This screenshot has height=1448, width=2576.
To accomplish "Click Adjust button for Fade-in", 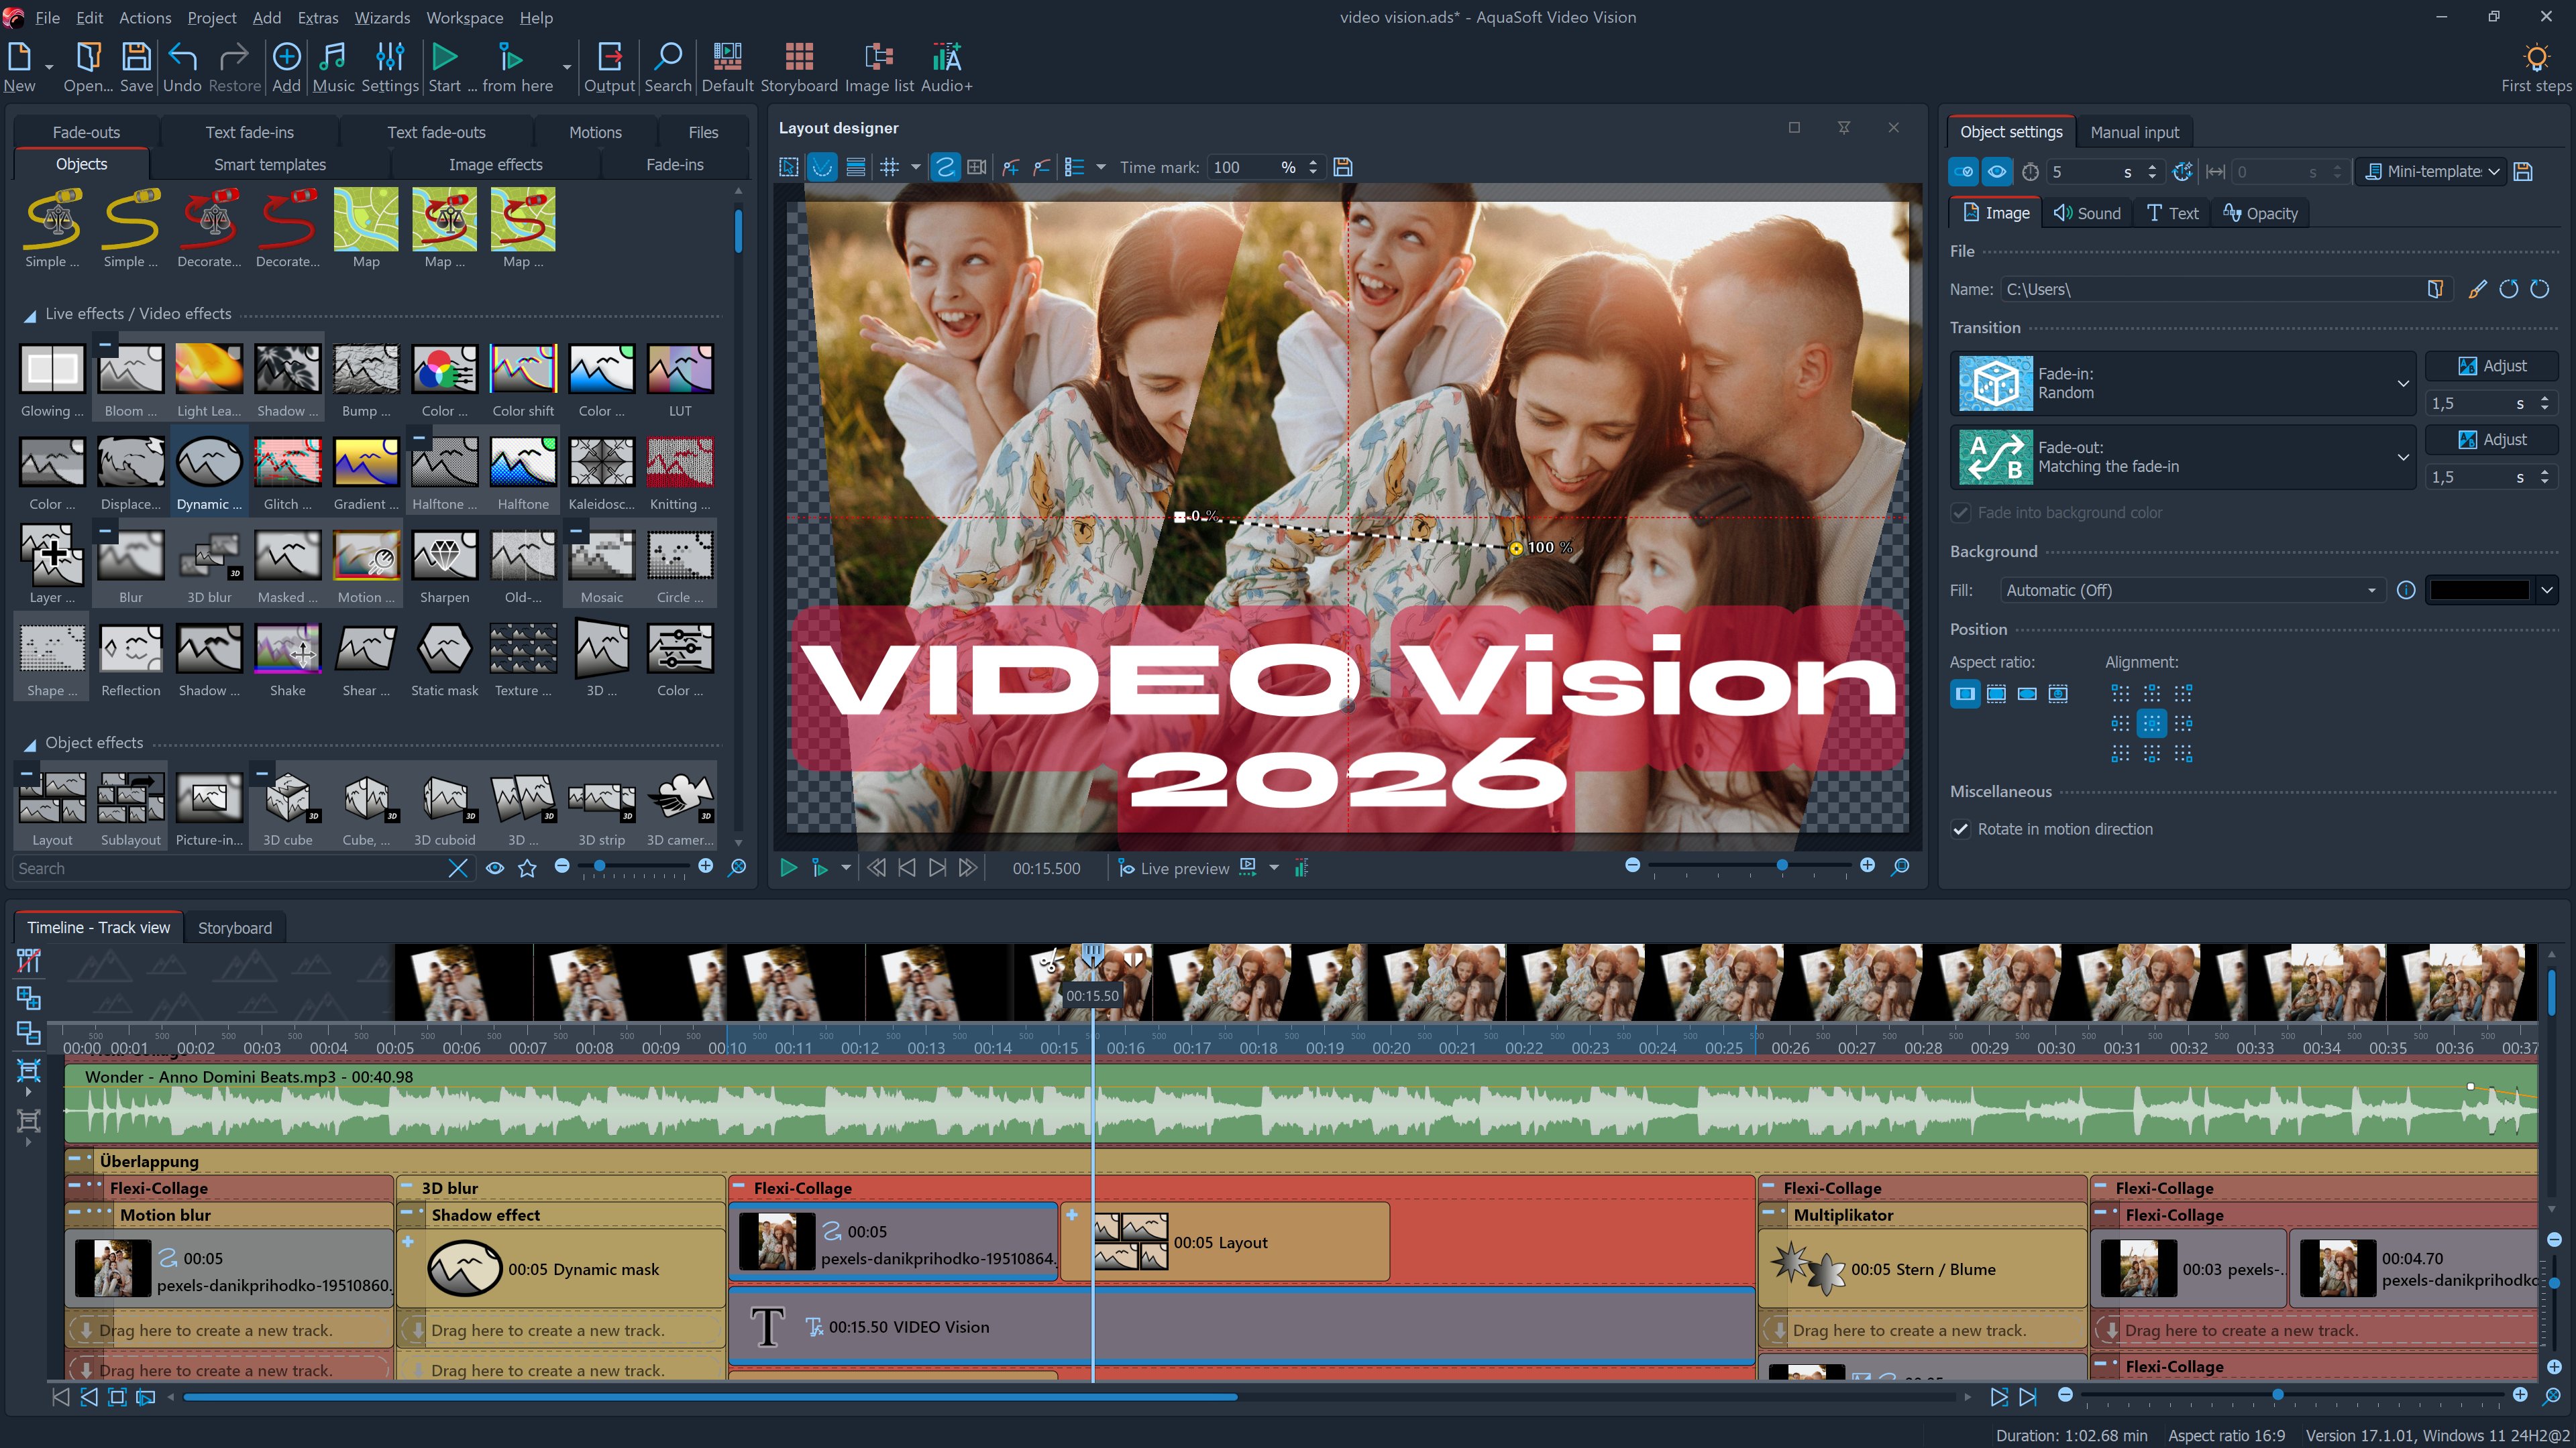I will tap(2491, 366).
